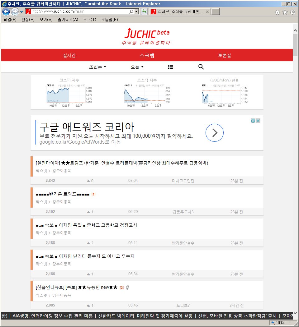299x327 pixels.
Task: Click recommend thumb icon on 2,085 views row
Action: [x=88, y=305]
